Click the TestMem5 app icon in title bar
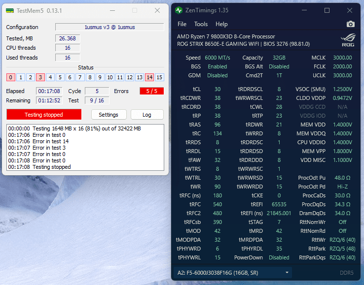The image size is (364, 285). [x=10, y=11]
